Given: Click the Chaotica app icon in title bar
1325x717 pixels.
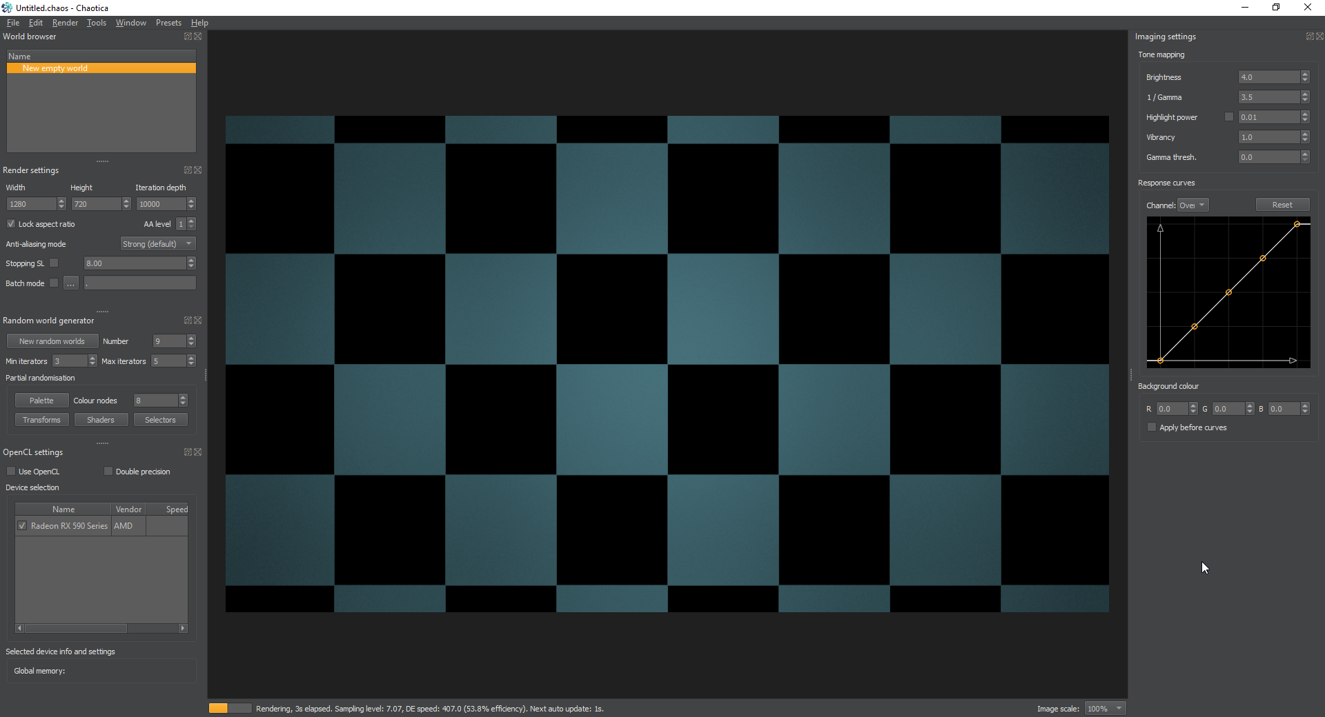Looking at the screenshot, I should tap(7, 8).
